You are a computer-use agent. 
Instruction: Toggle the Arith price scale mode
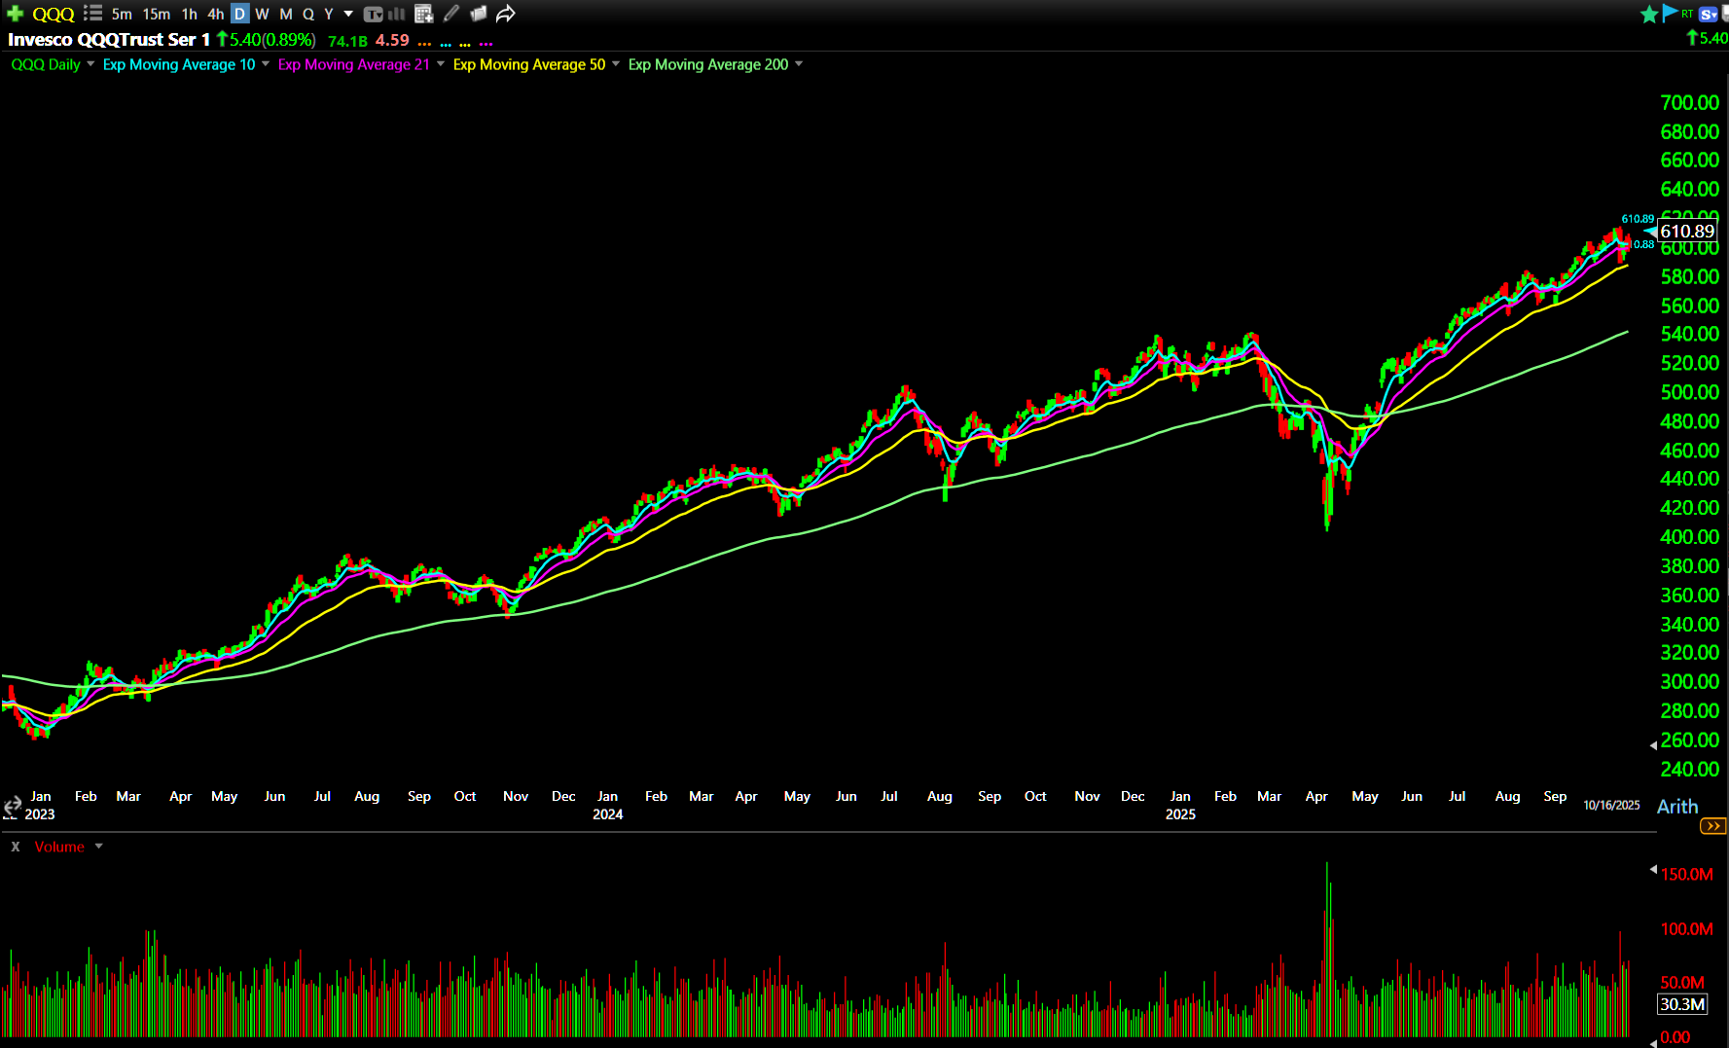pyautogui.click(x=1676, y=807)
